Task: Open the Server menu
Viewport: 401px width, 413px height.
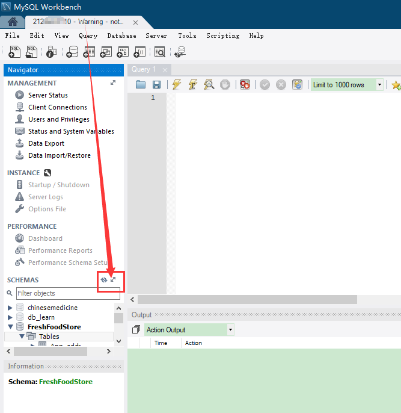Action: coord(156,36)
